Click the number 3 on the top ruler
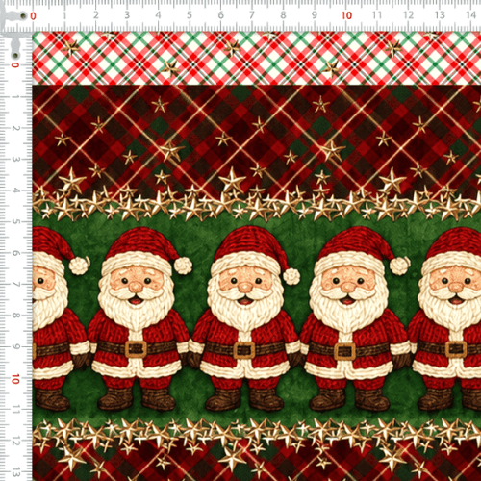 (x=127, y=15)
